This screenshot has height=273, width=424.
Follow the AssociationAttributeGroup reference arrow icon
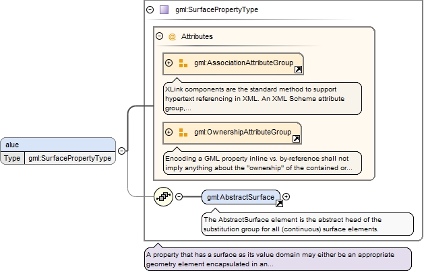click(297, 69)
